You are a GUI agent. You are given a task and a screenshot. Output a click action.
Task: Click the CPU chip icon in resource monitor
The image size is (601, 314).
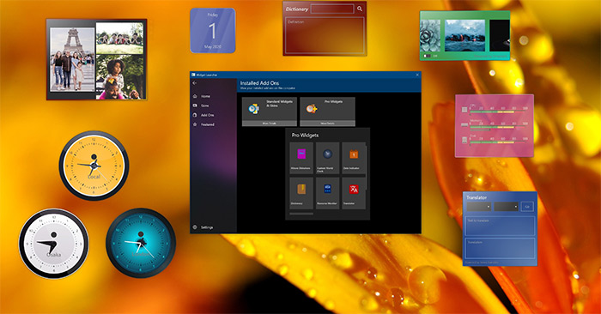(464, 110)
